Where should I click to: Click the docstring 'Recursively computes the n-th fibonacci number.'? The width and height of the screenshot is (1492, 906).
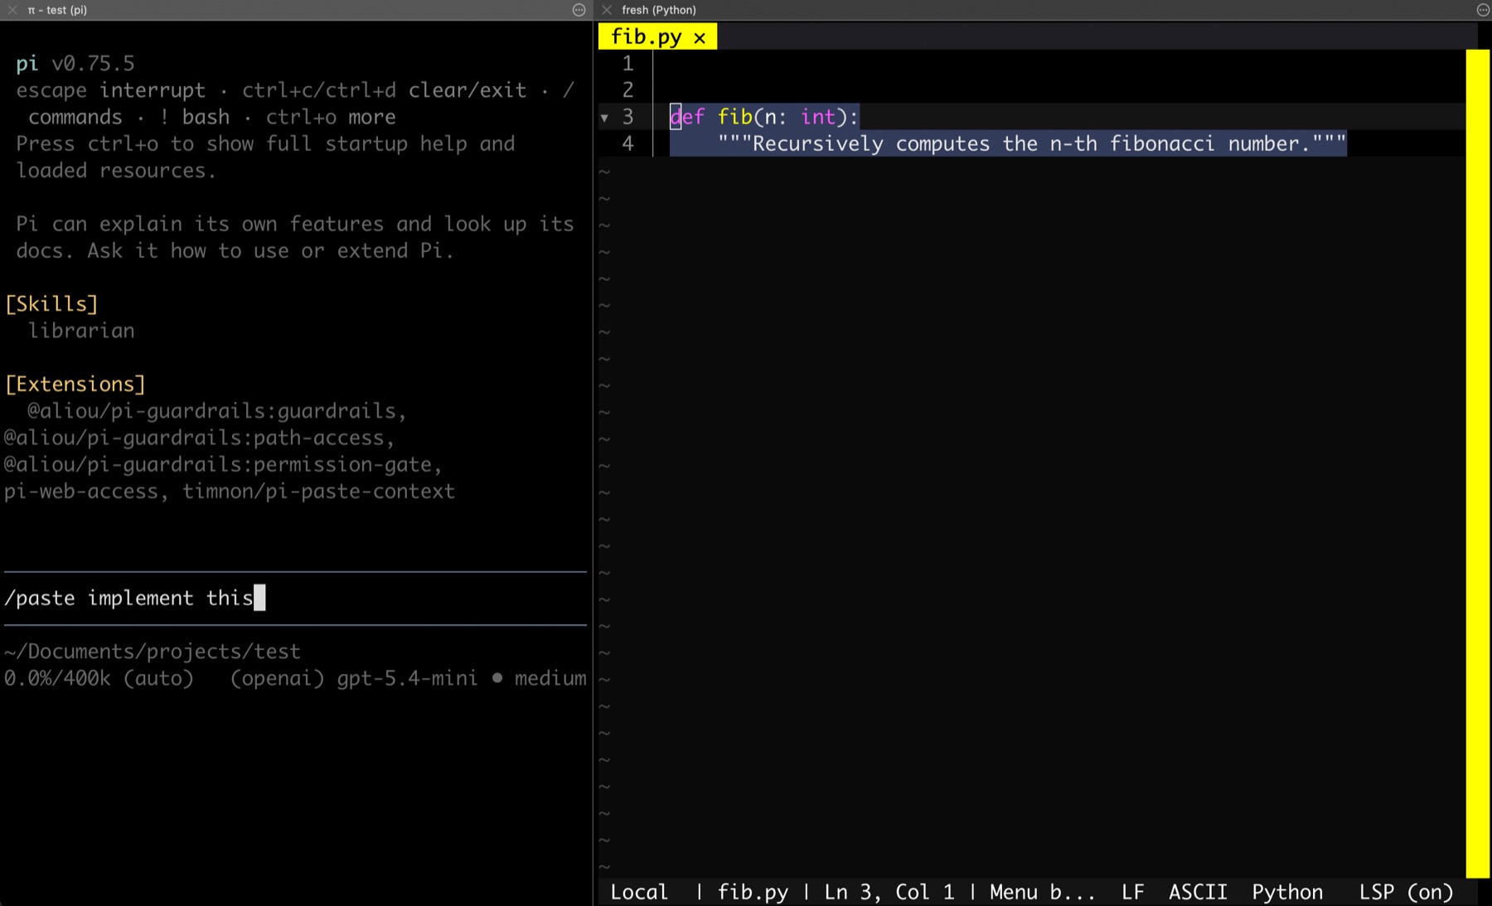(x=1032, y=143)
